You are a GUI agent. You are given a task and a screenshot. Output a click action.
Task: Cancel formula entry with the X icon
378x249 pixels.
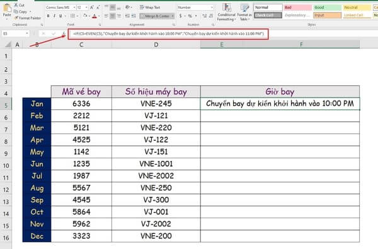tap(43, 34)
